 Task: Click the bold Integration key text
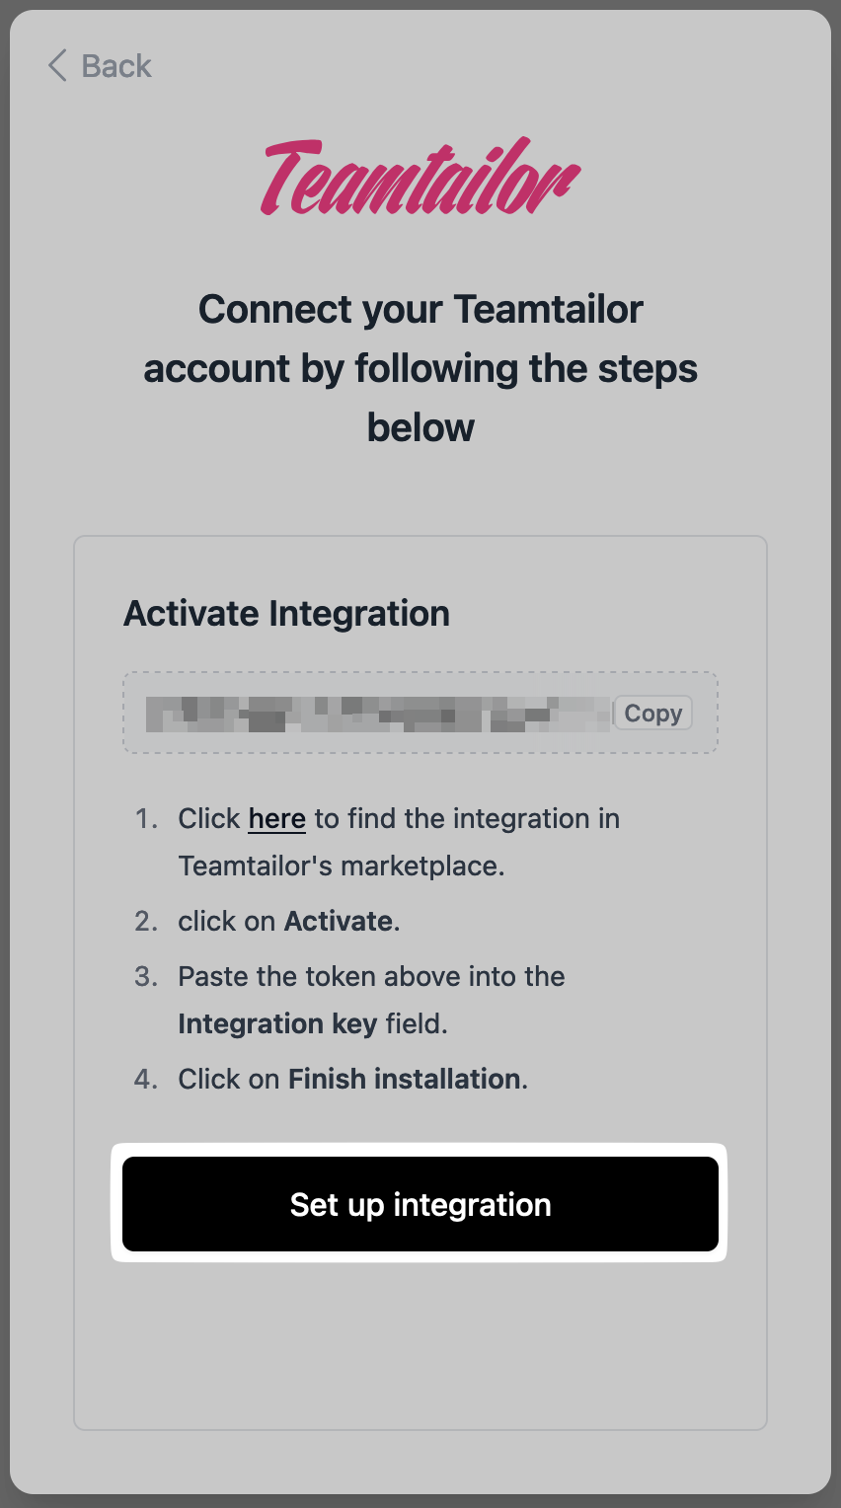(x=277, y=1024)
